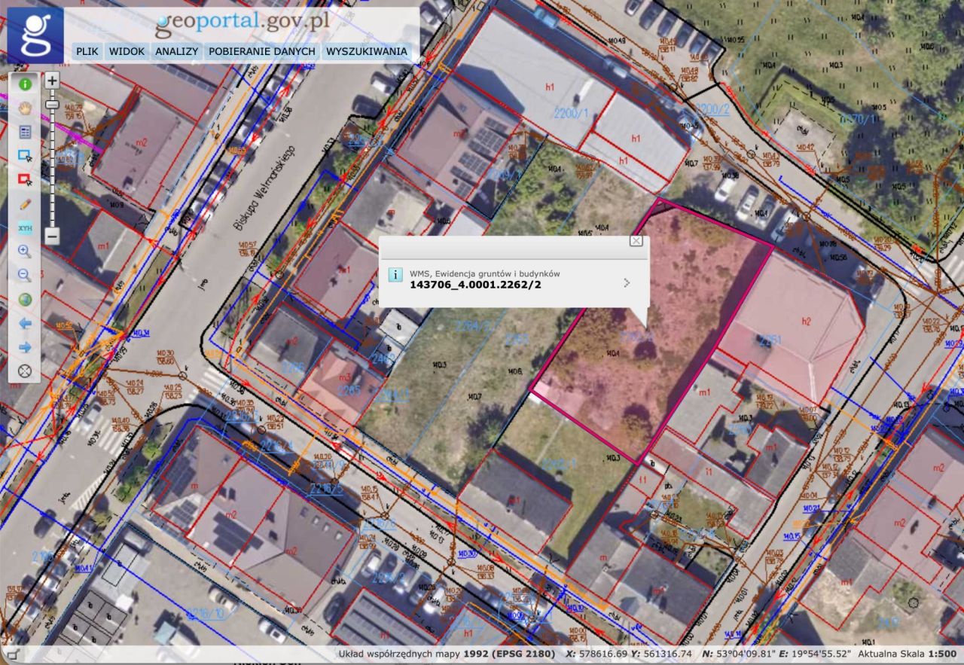964x665 pixels.
Task: Click the N latitude value 53°04'09.81"
Action: tap(745, 654)
